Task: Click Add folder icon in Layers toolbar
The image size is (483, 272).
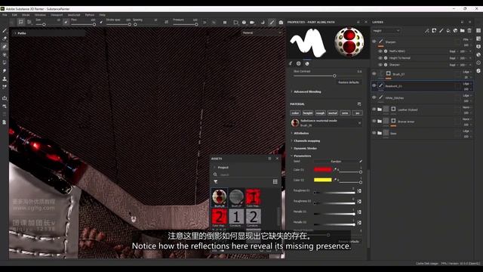Action: pyautogui.click(x=463, y=30)
